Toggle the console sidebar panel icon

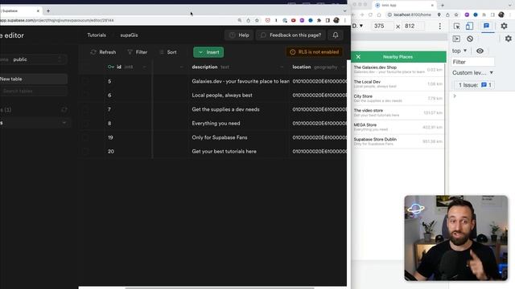click(456, 39)
